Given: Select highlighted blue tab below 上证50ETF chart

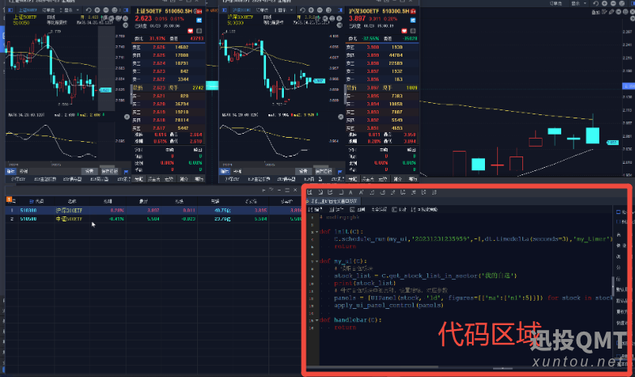Looking at the screenshot, I should (x=11, y=171).
